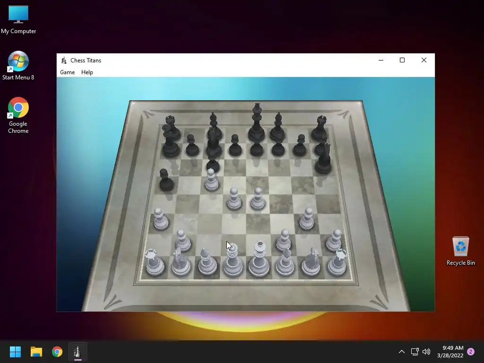Open File Explorer from the taskbar

coord(36,352)
